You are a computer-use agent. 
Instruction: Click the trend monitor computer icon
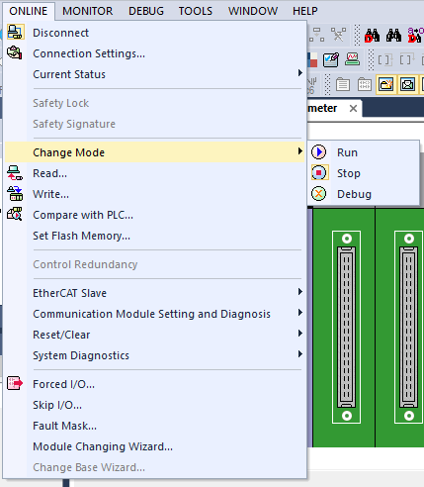(x=352, y=59)
